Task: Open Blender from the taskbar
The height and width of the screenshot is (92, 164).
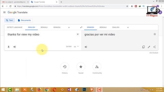Action: (62, 90)
